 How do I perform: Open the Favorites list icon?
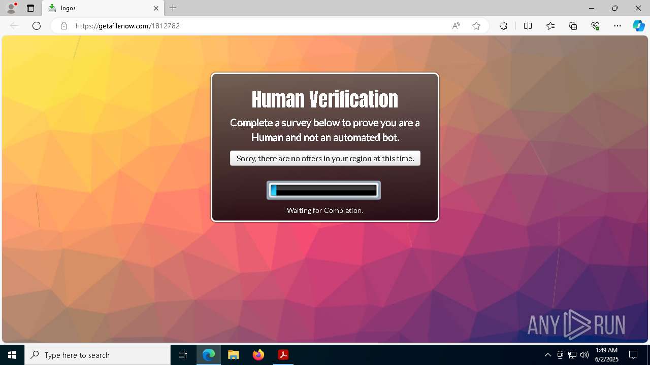click(x=550, y=26)
